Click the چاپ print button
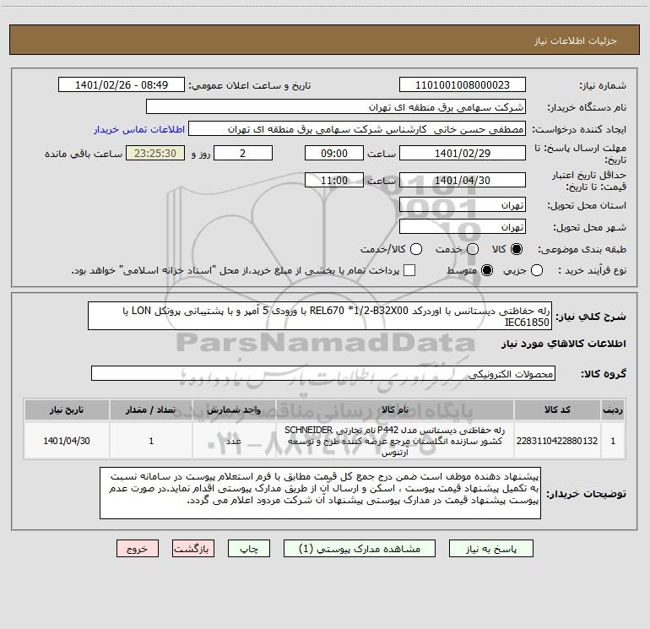 coord(249,549)
